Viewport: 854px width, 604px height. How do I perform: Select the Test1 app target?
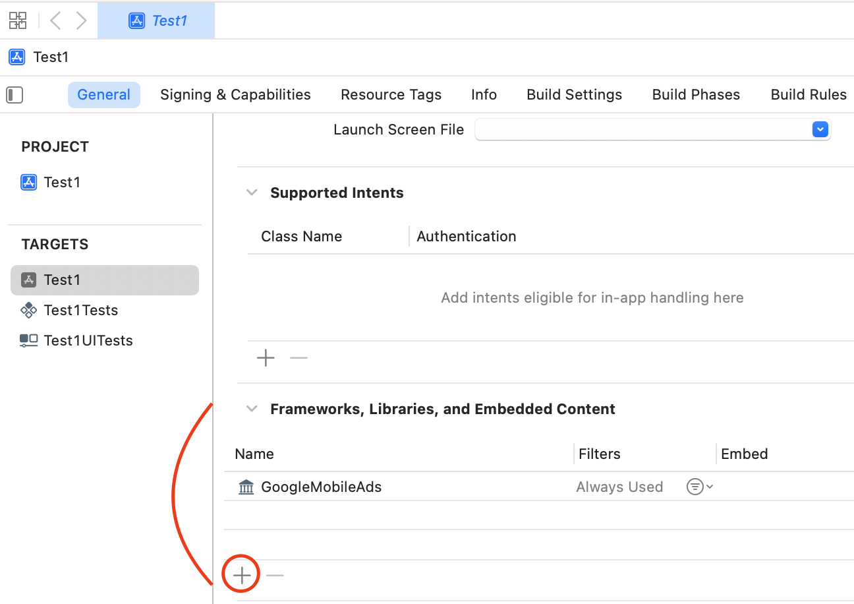pyautogui.click(x=104, y=280)
